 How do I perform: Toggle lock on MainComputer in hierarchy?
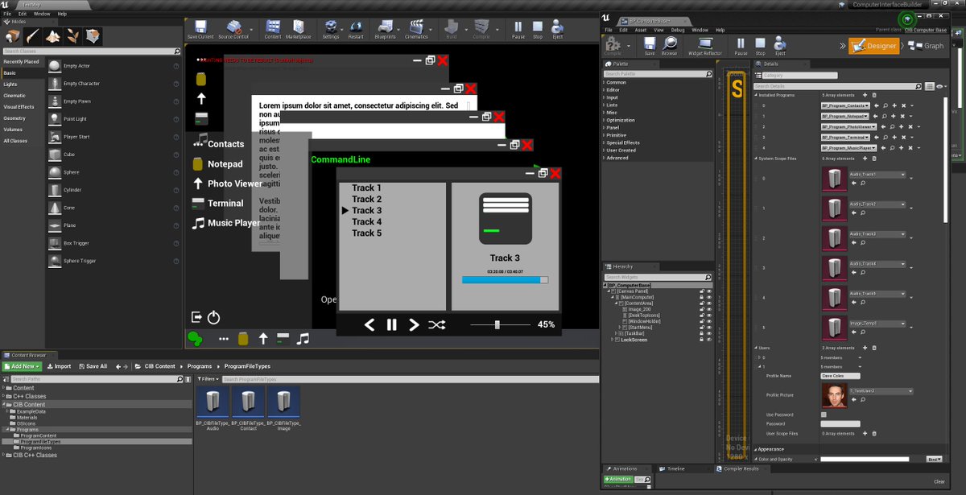coord(702,297)
